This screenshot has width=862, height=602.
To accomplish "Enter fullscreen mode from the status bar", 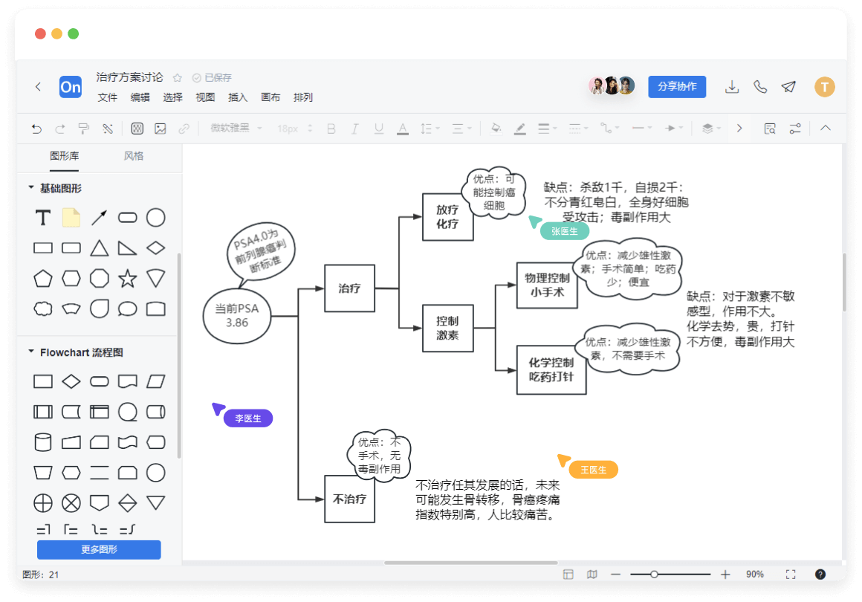I will (x=791, y=575).
